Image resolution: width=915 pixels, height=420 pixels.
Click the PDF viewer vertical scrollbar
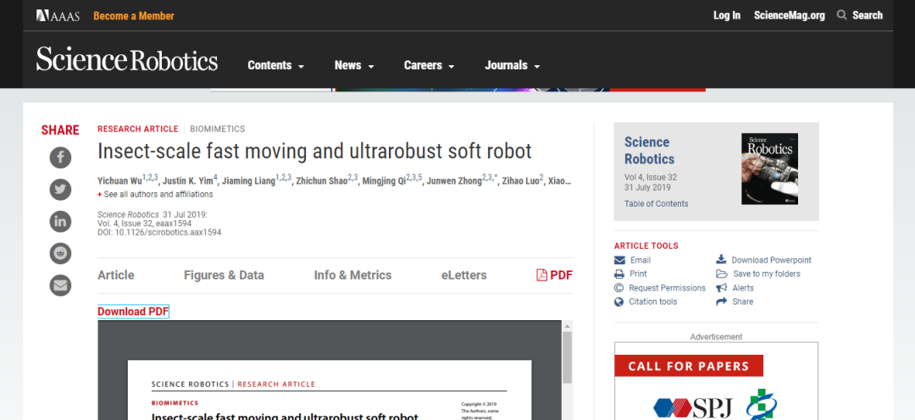click(568, 356)
